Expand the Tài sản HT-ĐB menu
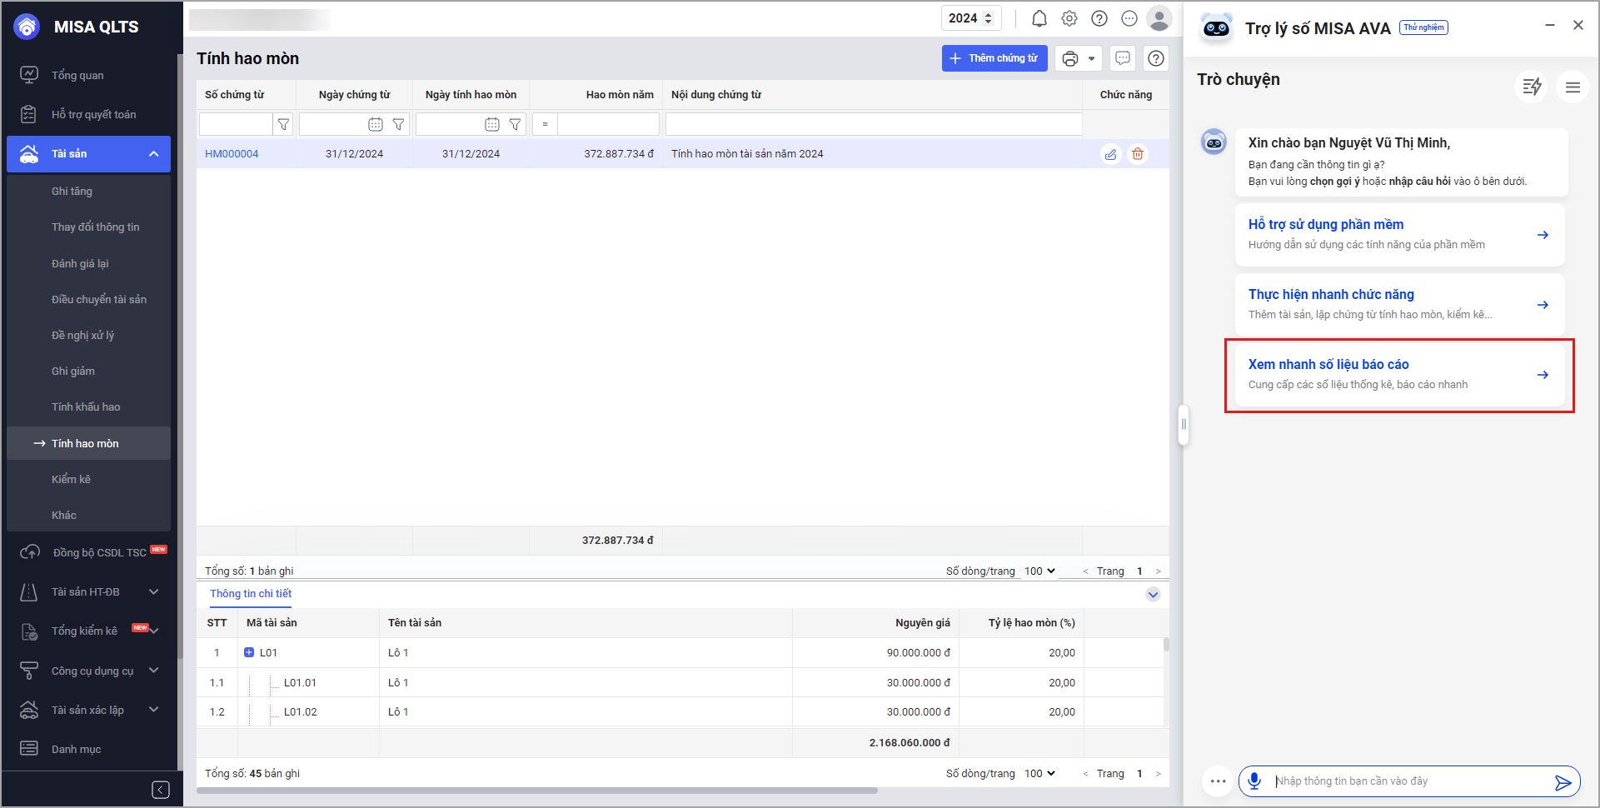 tap(154, 592)
